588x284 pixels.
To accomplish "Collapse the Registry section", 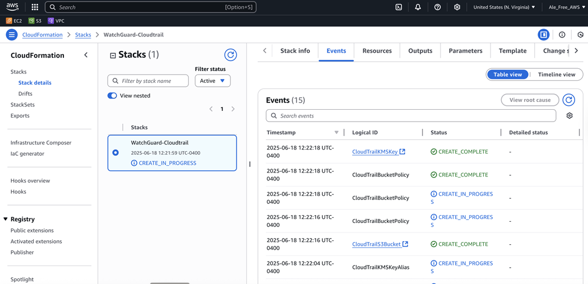I will 6,219.
